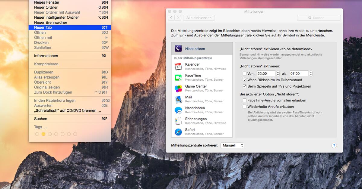The height and width of the screenshot is (189, 362).
Task: Enable the Von time range checkbox
Action: [245, 73]
